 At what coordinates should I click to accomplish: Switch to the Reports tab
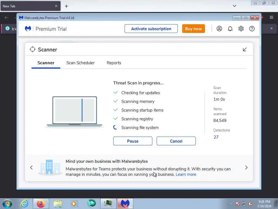(x=114, y=63)
